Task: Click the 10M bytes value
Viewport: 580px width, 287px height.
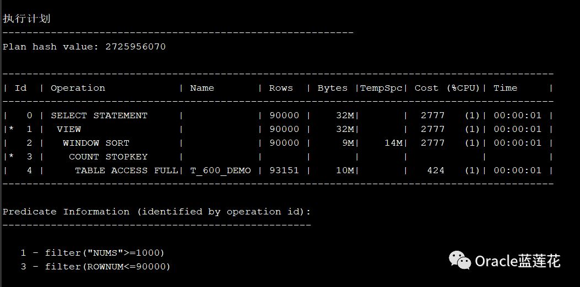Action: tap(345, 170)
